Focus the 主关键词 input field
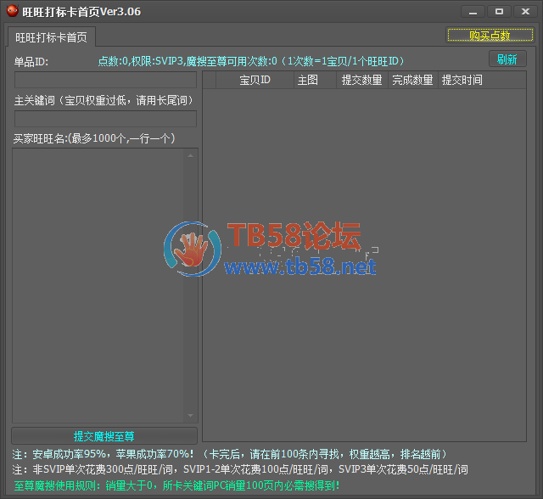543x499 pixels. click(x=105, y=119)
